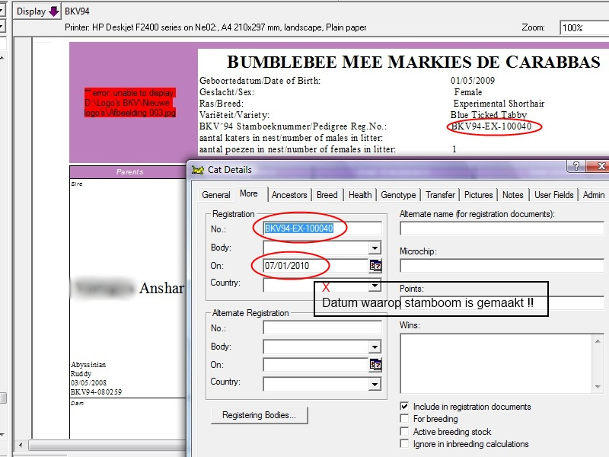Open the Genotype tab
609x457 pixels.
tap(398, 195)
